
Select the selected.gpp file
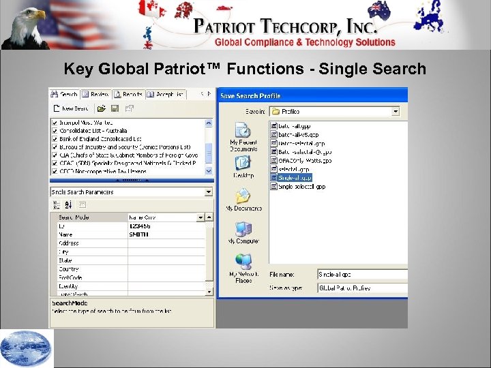click(290, 169)
